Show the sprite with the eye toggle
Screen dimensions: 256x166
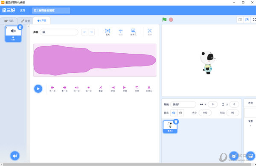[x=174, y=113]
